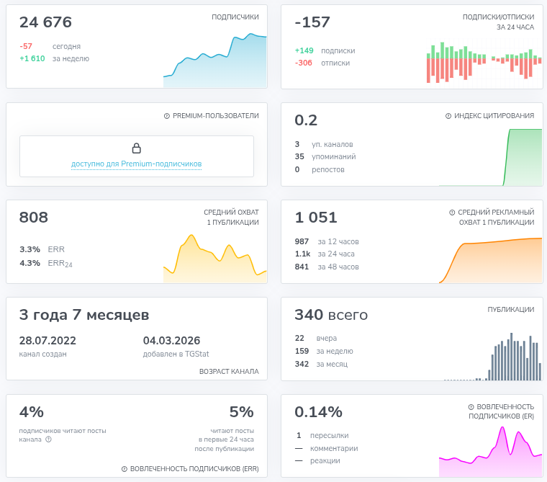Open the ПОДПИСЧИКИ card heading
Image resolution: width=547 pixels, height=482 pixels.
(235, 17)
